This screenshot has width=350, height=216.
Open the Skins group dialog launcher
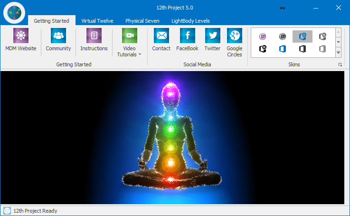340,65
